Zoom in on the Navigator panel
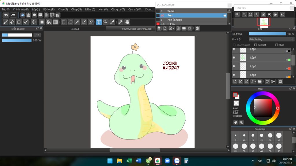Viewport: 296px width, 166px height. coord(244,14)
